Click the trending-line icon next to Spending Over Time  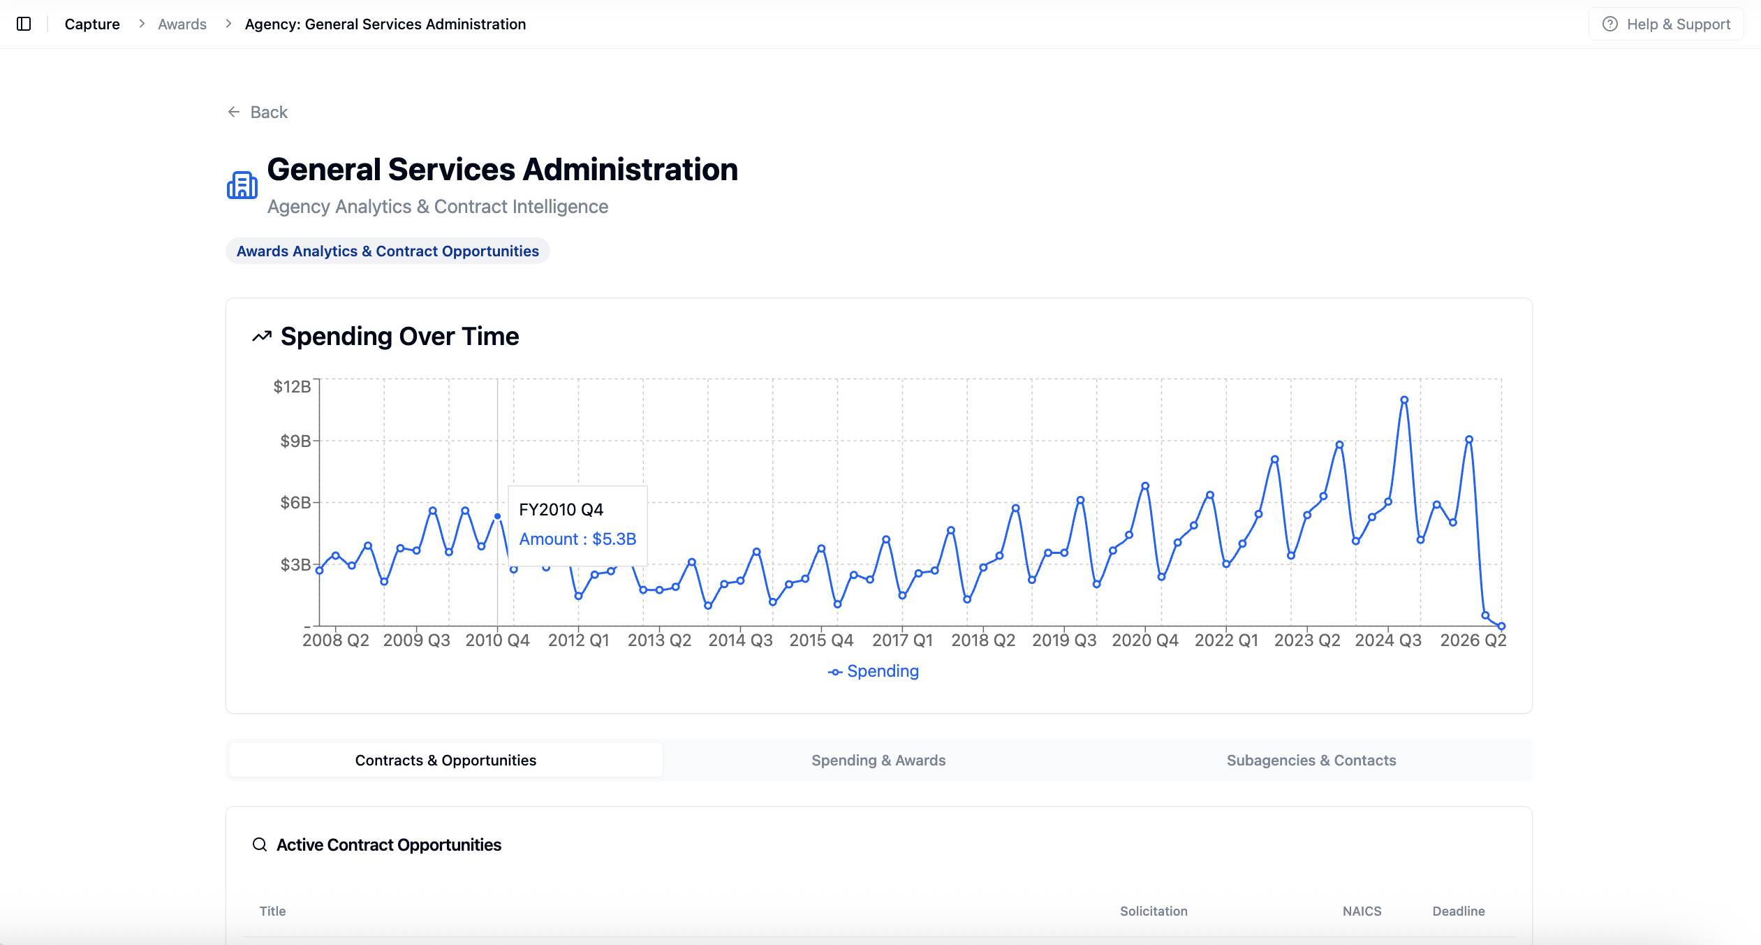coord(260,336)
